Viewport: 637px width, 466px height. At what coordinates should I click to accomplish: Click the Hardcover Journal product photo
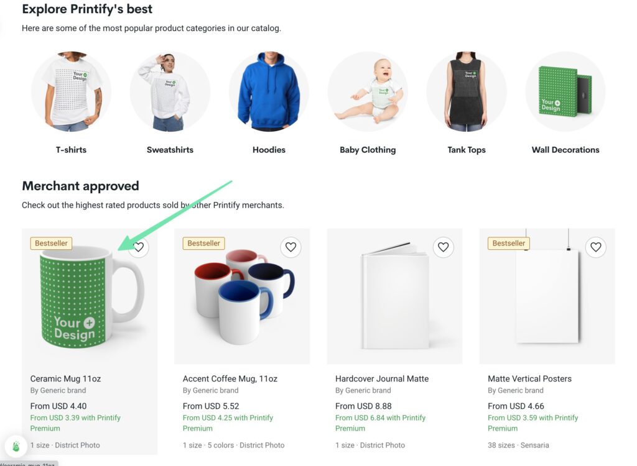tap(395, 295)
